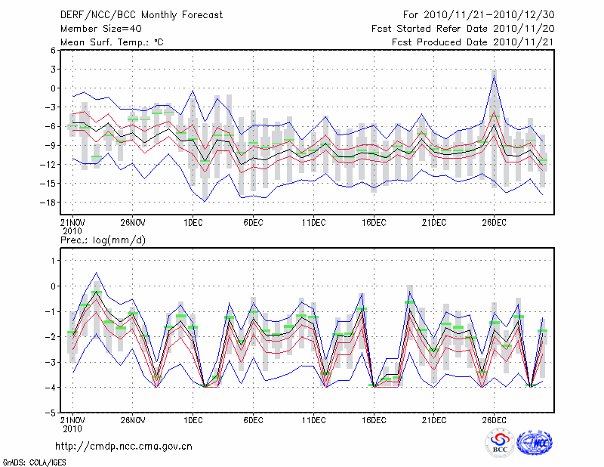Open the cmdp.ncc.cma.gov.cn URL
This screenshot has height=467, width=604.
click(x=124, y=446)
